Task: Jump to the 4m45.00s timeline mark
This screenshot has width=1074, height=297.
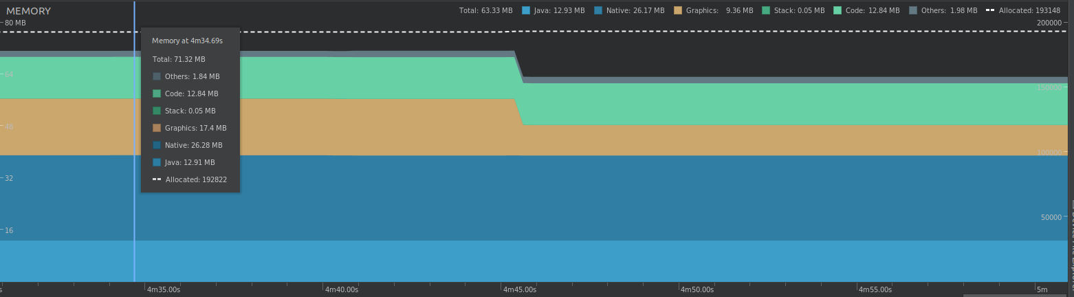Action: click(x=520, y=289)
